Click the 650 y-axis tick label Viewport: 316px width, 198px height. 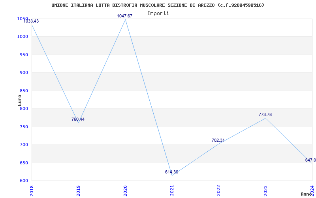coord(24,163)
